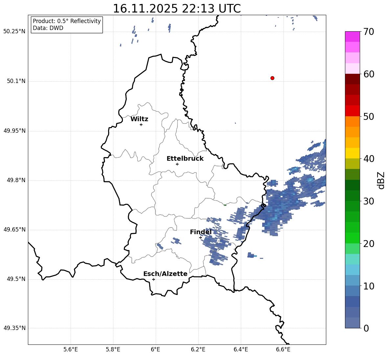Click the colorbar tick label 30

(x=369, y=201)
